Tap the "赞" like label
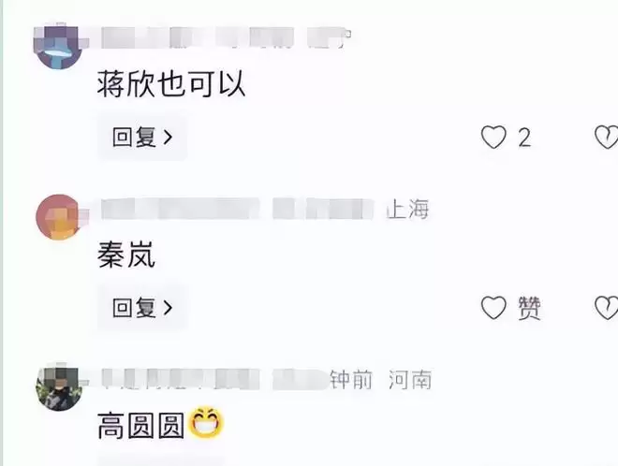The height and width of the screenshot is (466, 618). pyautogui.click(x=529, y=308)
